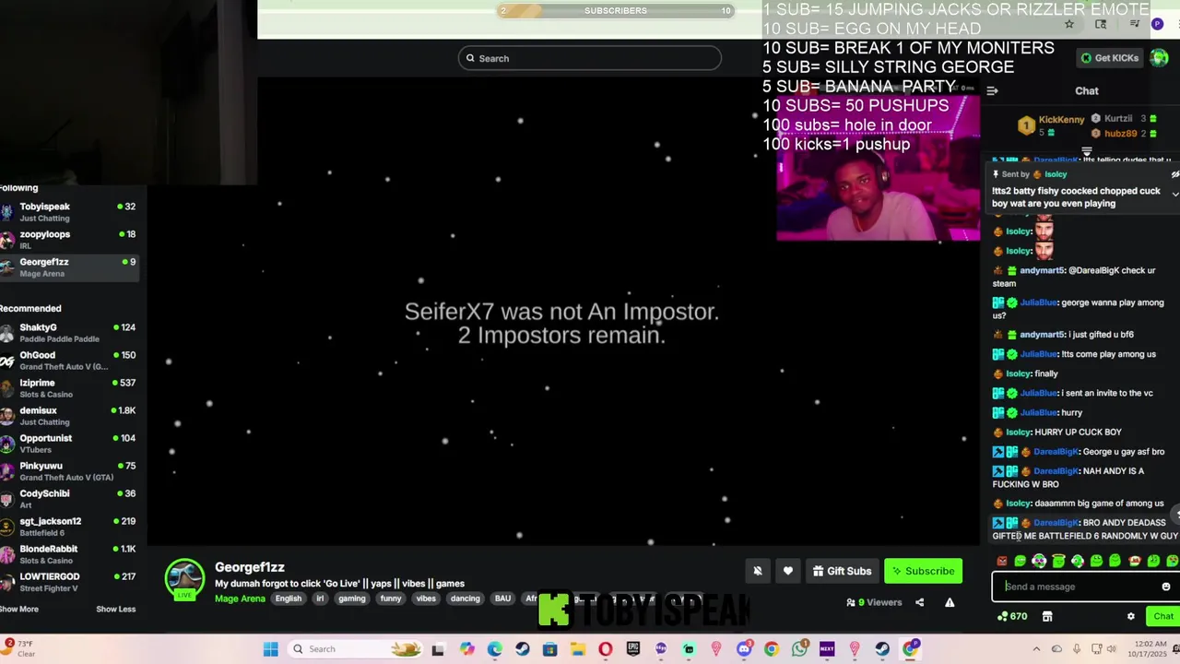Open Epic Games Launcher from taskbar
Viewport: 1180px width, 664px height.
(x=633, y=649)
